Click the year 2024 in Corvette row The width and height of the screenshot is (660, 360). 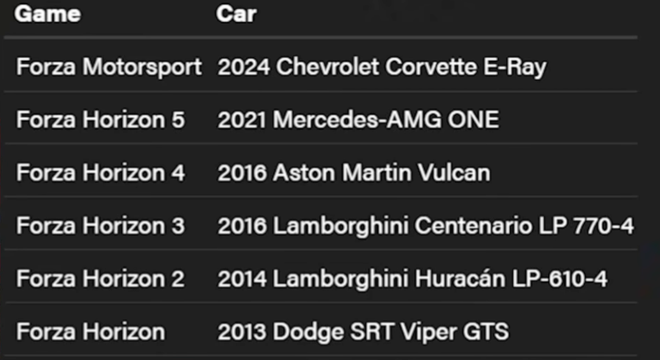[243, 67]
